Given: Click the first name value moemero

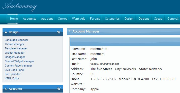Looking at the screenshot, I should [x=98, y=54].
